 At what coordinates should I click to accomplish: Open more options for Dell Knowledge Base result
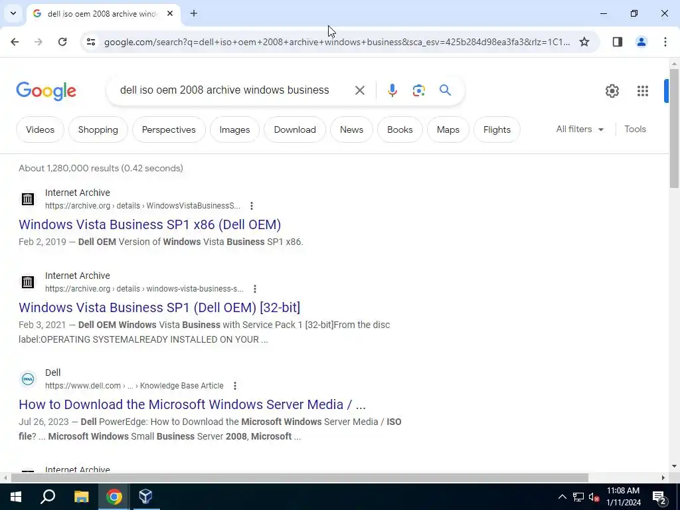(x=234, y=386)
